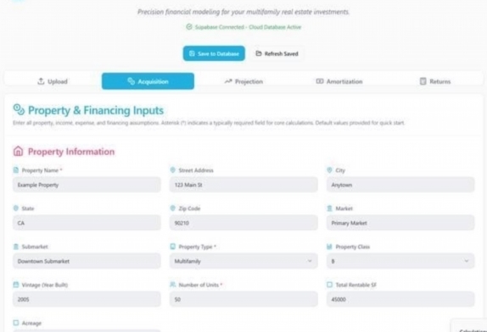The height and width of the screenshot is (332, 487).
Task: Select the Upload tab
Action: [53, 81]
